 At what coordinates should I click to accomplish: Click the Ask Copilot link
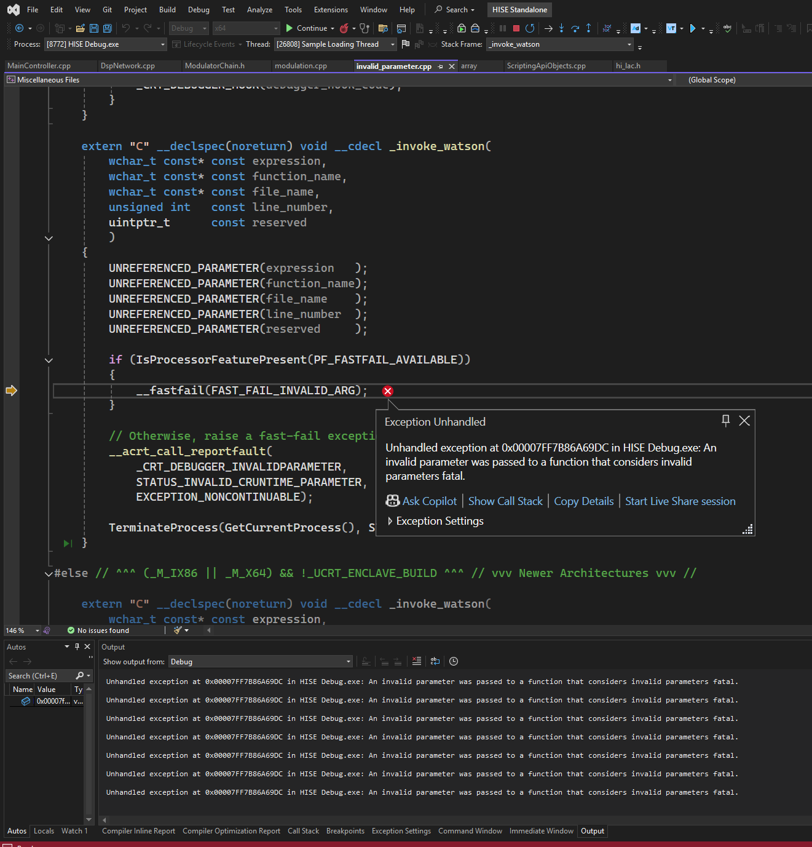pyautogui.click(x=422, y=501)
